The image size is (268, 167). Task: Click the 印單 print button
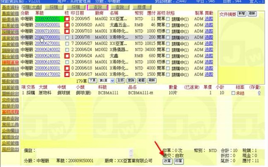click(179, 161)
